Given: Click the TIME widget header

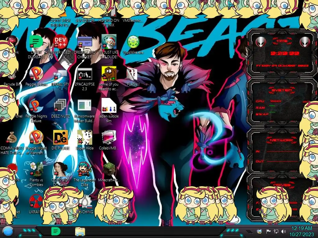Looking at the screenshot, I should click(x=282, y=41).
